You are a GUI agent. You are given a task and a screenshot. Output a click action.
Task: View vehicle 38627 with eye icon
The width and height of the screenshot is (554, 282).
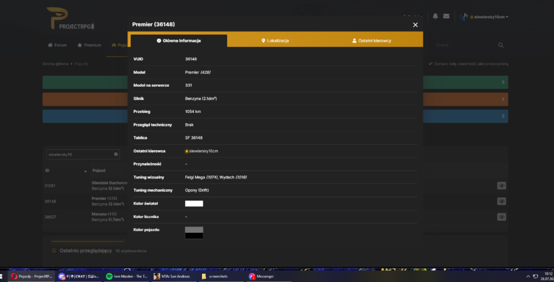tap(501, 217)
